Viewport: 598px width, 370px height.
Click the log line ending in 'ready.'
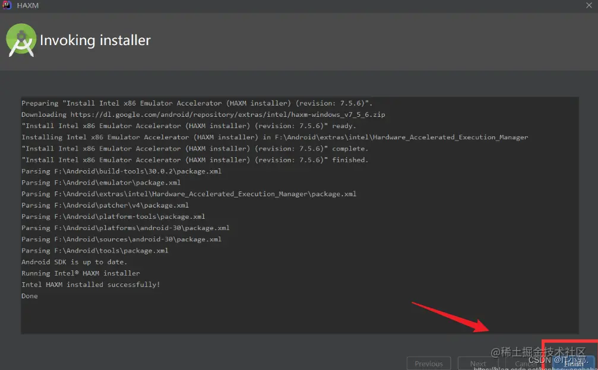[x=189, y=126]
